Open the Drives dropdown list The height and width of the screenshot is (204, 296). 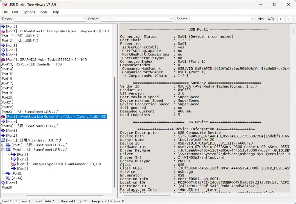[x=84, y=19]
